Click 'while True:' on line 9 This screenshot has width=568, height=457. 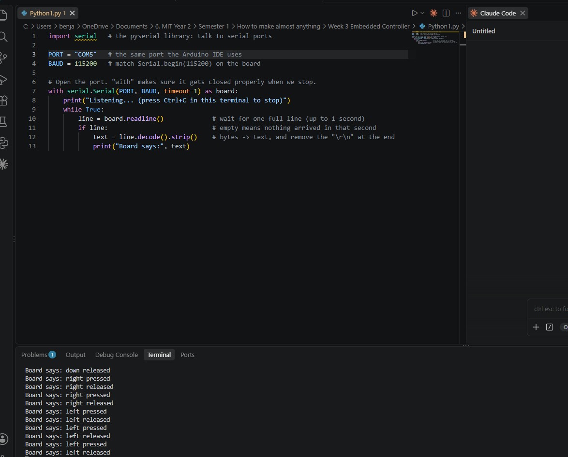coord(84,109)
